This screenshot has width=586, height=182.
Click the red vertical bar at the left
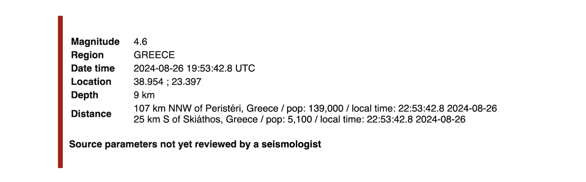click(60, 92)
